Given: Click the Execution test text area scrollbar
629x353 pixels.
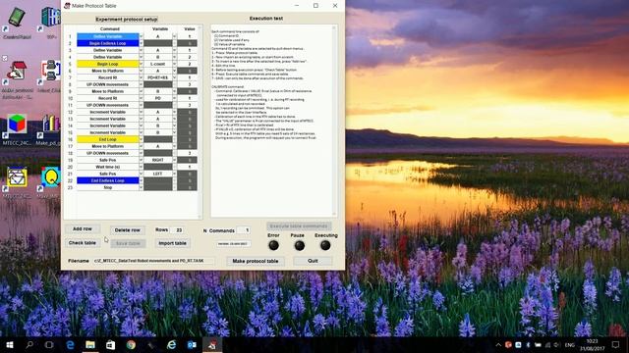Looking at the screenshot, I should click(334, 122).
